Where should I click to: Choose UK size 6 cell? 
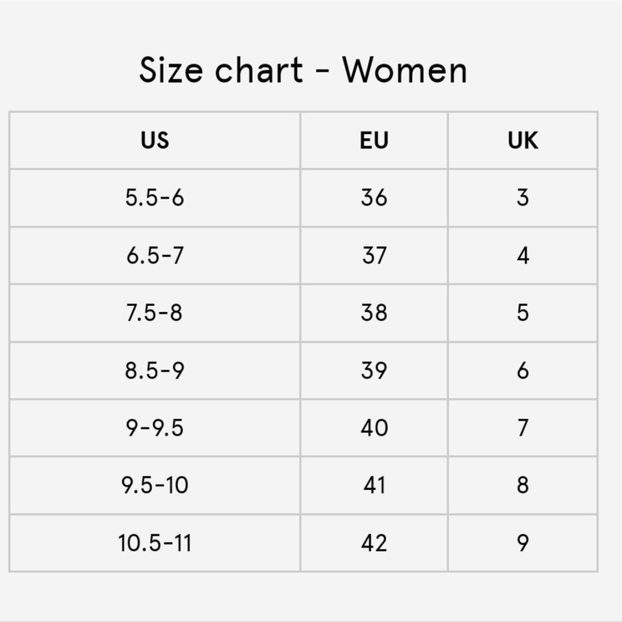(x=523, y=370)
